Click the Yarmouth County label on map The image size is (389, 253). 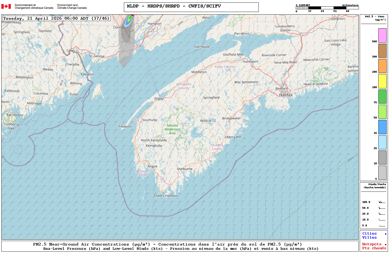141,173
